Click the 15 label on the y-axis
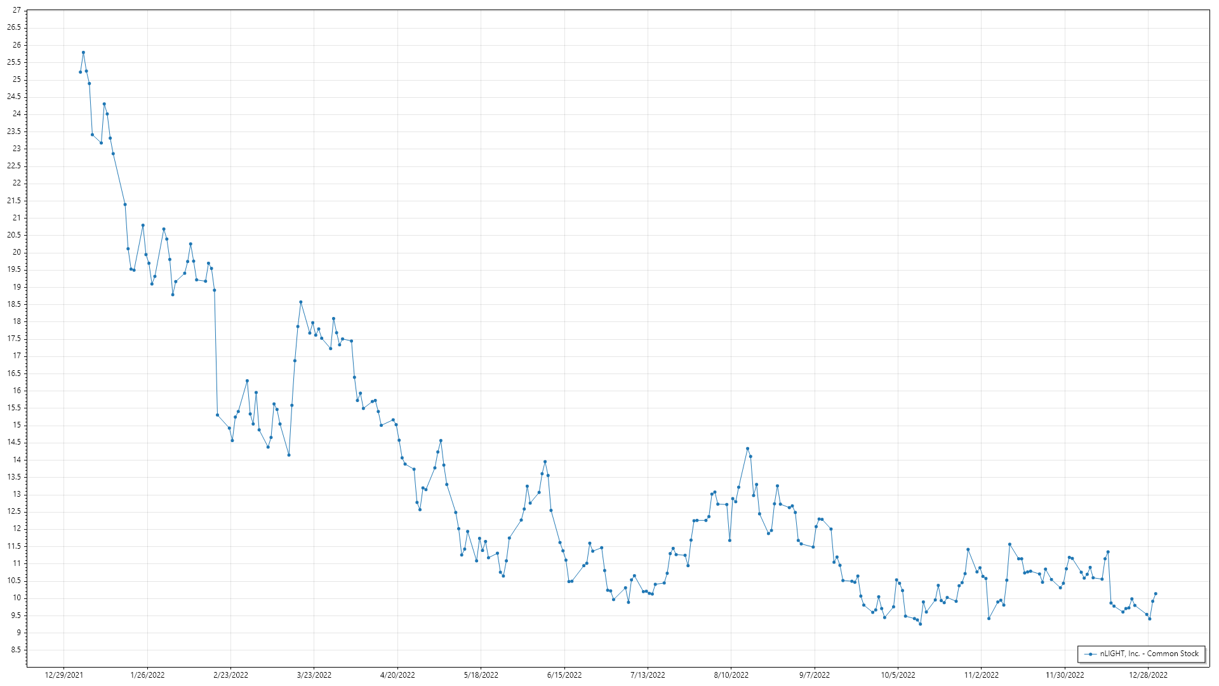This screenshot has height=686, width=1219. (x=17, y=425)
